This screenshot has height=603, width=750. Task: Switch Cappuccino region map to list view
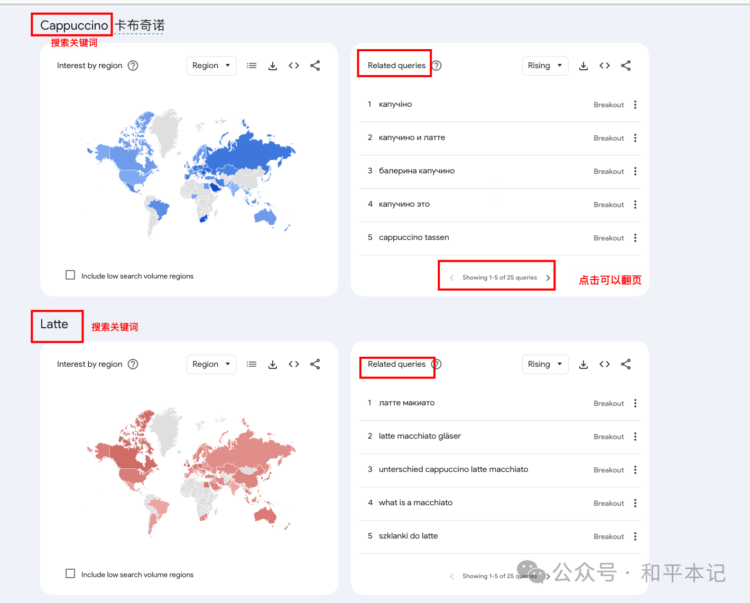(x=252, y=66)
